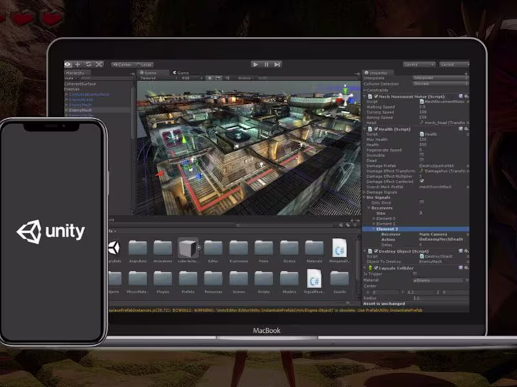Open the Fonts folder
This screenshot has width=517, height=387.
tap(264, 248)
